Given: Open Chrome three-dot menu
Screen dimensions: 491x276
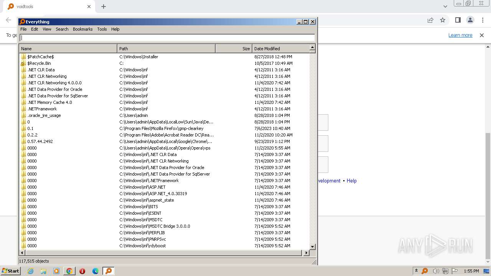Looking at the screenshot, I should [482, 20].
